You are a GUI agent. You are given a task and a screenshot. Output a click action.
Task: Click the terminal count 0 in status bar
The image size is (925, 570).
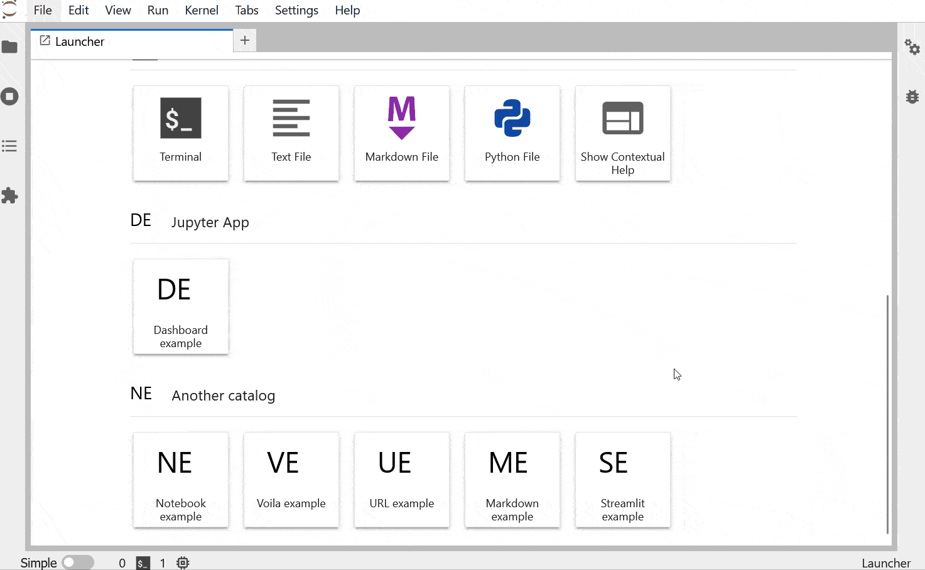(x=122, y=563)
